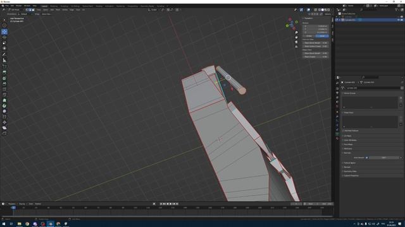This screenshot has height=227, width=405.
Task: Open timeline Playback menu
Action: [x=12, y=204]
